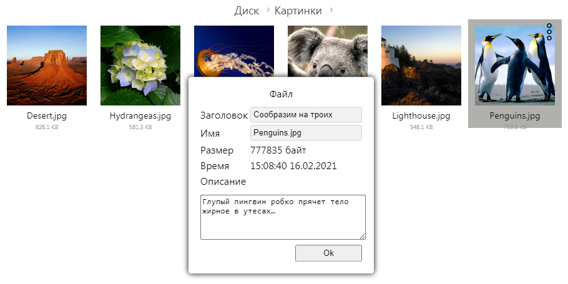Select the Penguins.jpg thumbnail image
The width and height of the screenshot is (568, 284).
point(515,66)
